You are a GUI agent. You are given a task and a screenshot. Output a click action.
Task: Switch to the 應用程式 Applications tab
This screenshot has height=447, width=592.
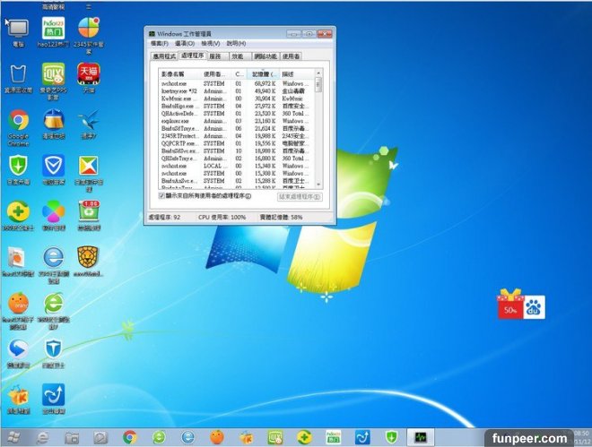click(163, 56)
